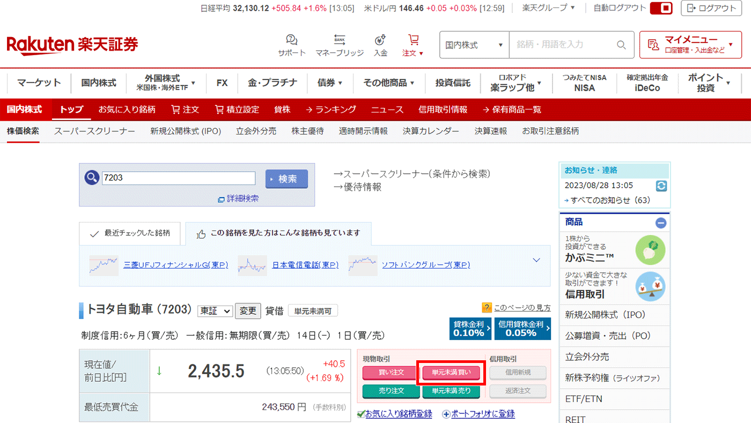Viewport: 751px width, 423px height.
Task: Expand the マイメニュー dropdown
Action: tap(691, 44)
